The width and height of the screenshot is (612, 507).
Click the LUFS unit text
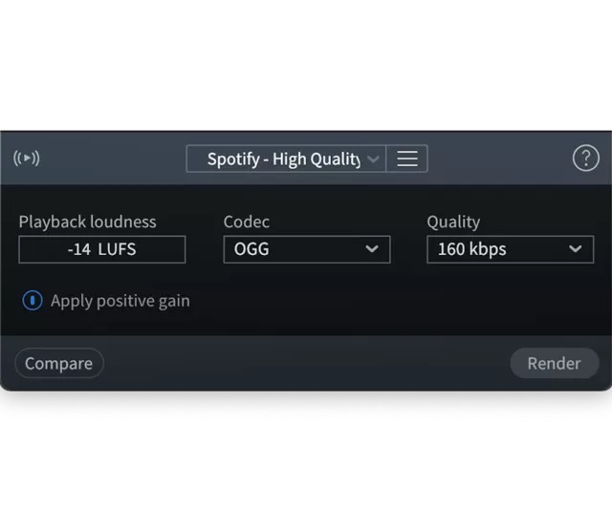click(117, 249)
